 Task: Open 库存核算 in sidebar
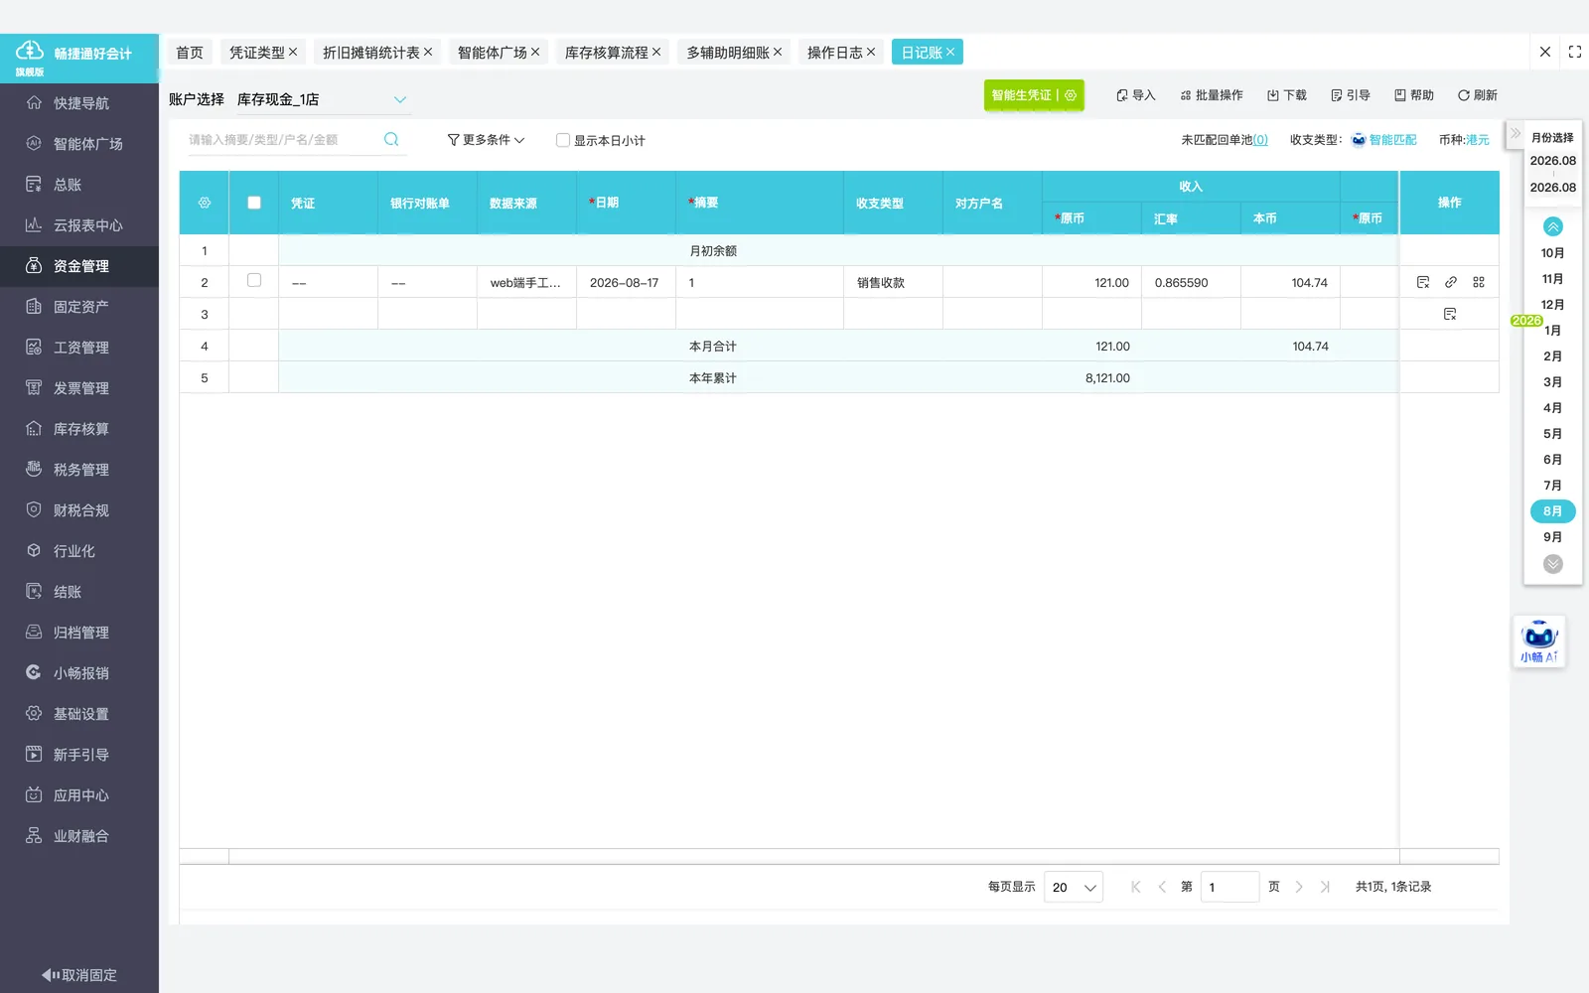pos(79,429)
